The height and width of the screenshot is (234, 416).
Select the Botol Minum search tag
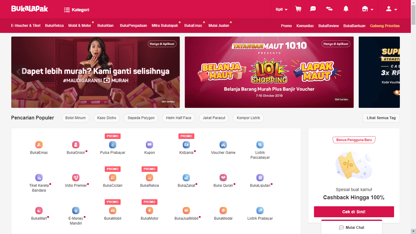(76, 118)
